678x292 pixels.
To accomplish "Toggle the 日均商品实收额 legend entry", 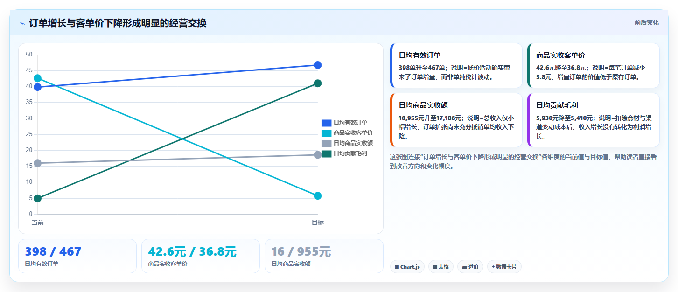I will pyautogui.click(x=347, y=143).
